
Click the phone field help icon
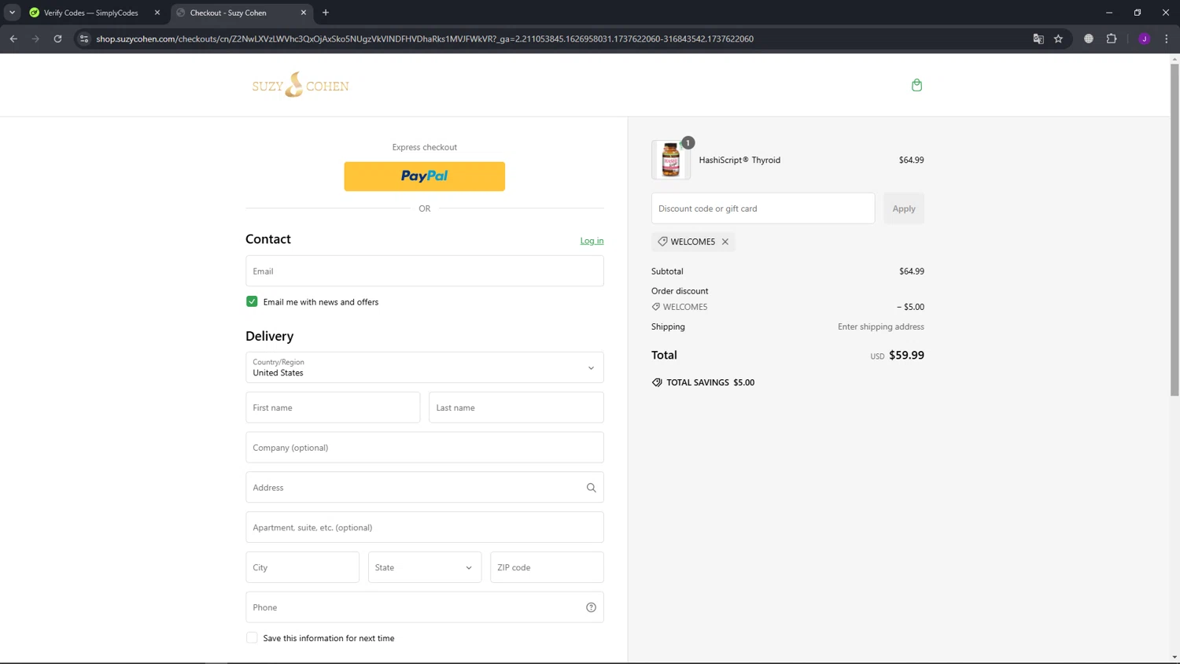coord(591,607)
